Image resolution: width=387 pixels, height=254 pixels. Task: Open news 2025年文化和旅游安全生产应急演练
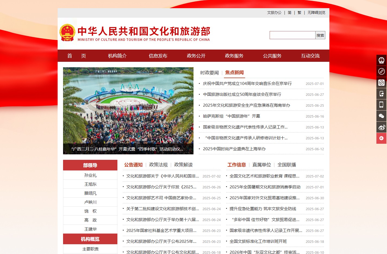(246, 105)
